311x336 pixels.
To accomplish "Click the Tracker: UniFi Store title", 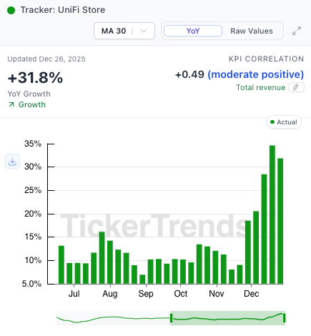I will click(63, 10).
